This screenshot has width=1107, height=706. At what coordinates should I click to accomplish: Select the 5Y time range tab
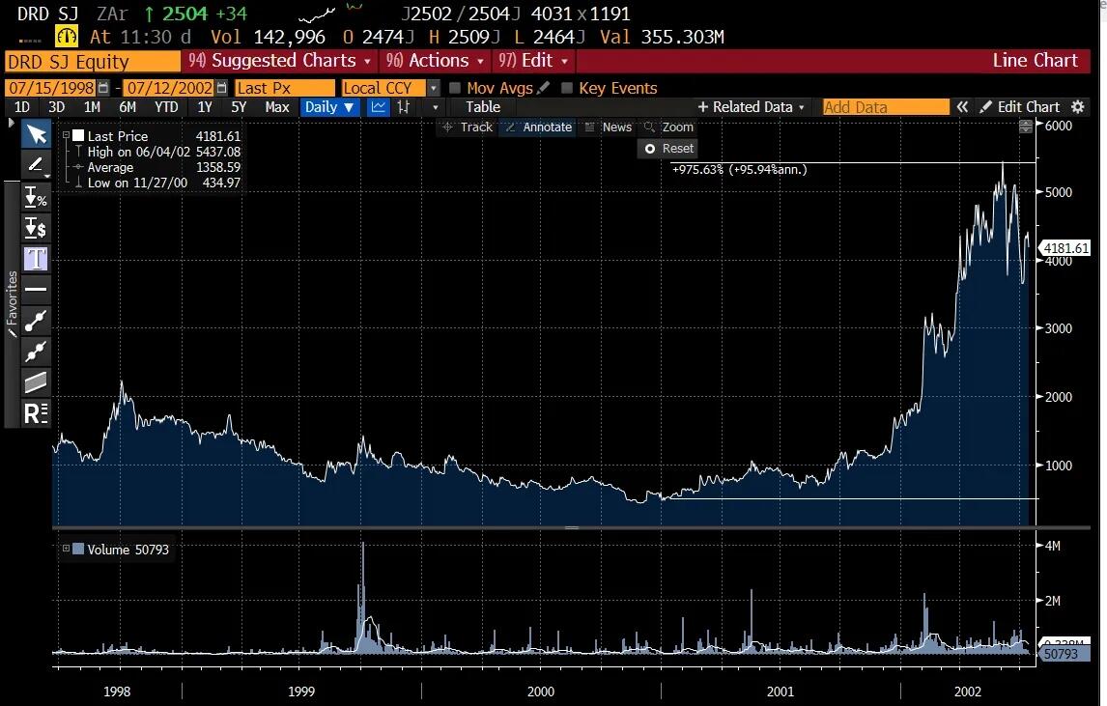(x=238, y=107)
